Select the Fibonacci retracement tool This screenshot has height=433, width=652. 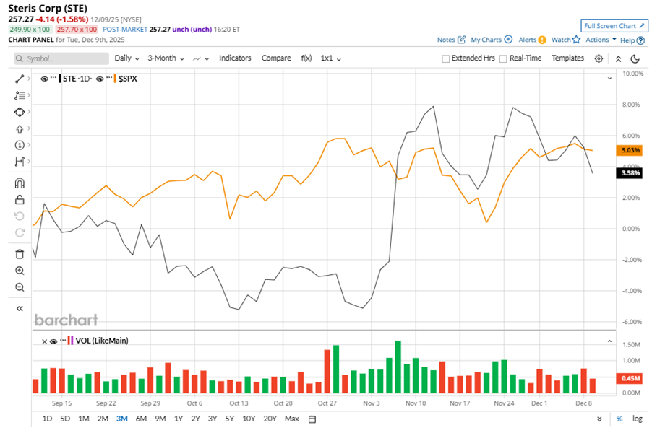20,95
